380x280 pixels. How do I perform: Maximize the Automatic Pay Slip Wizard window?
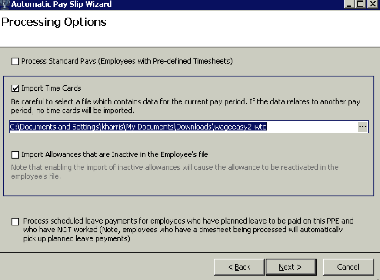click(360, 4)
